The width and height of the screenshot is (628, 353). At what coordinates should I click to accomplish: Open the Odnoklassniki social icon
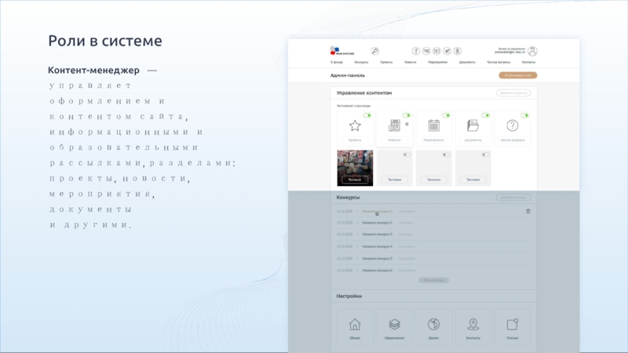coord(458,51)
